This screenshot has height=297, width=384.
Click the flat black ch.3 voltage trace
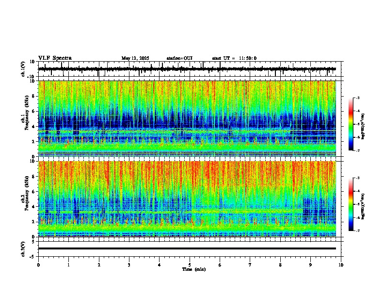point(187,248)
